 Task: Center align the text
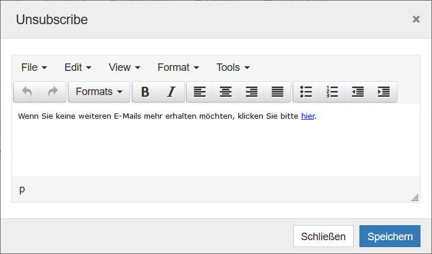pos(225,92)
